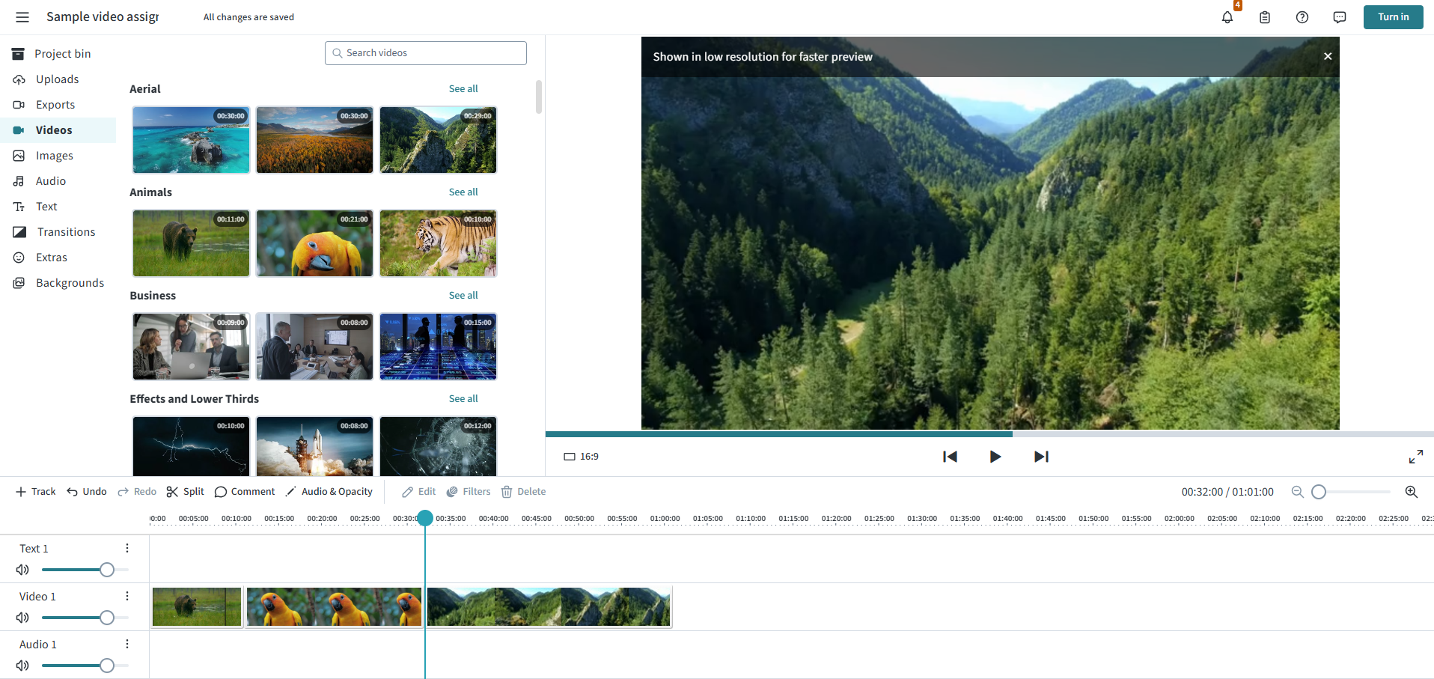Select the parrot clip on timeline
This screenshot has width=1434, height=679.
pos(334,606)
